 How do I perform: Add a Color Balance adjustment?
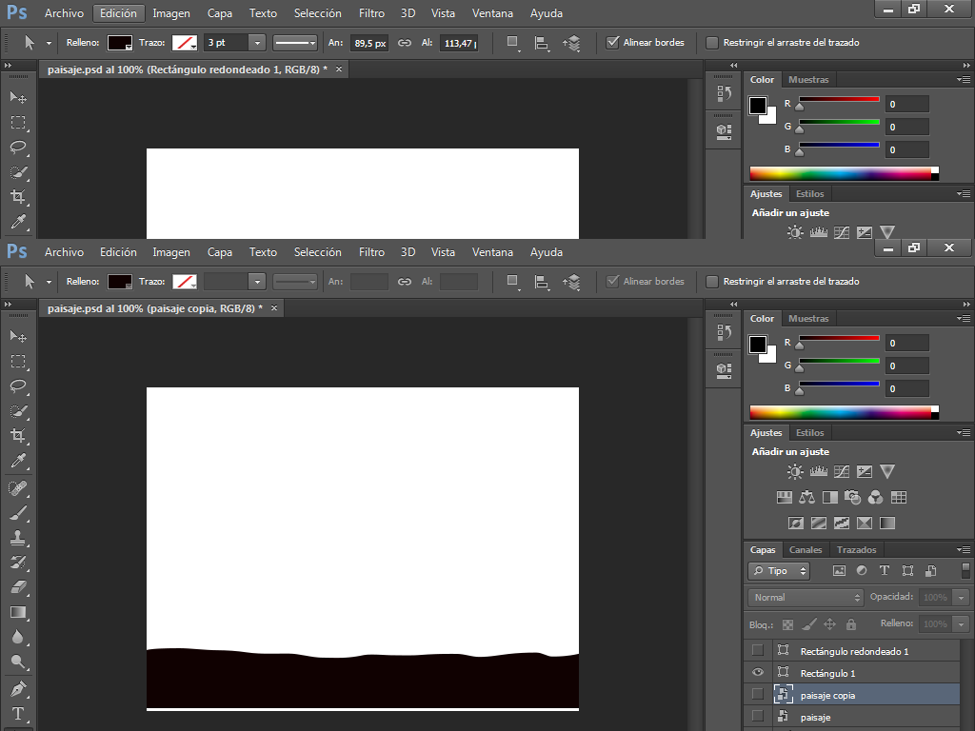point(807,497)
